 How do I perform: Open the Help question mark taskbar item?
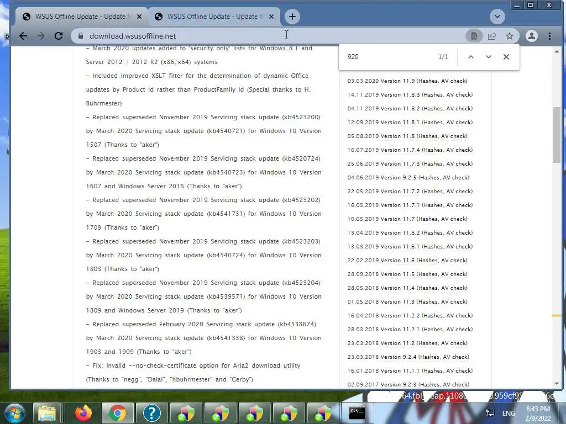click(x=151, y=413)
